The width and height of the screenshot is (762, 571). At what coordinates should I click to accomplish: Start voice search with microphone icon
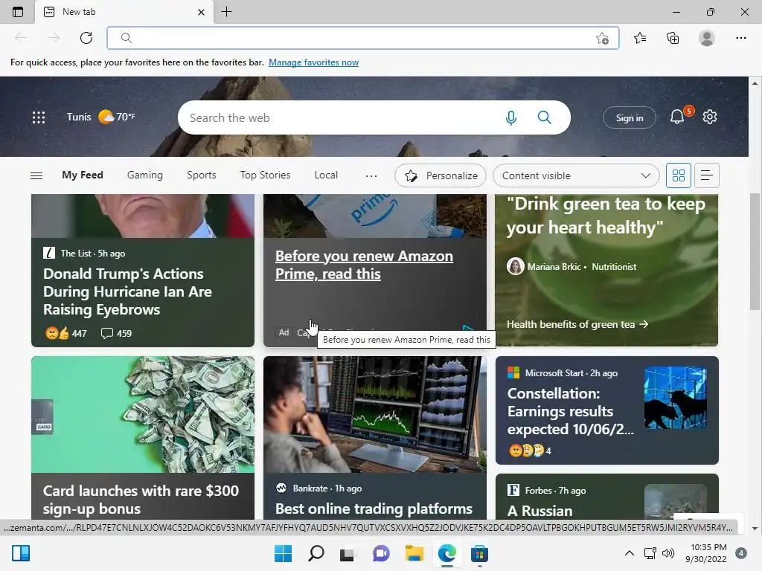(510, 117)
